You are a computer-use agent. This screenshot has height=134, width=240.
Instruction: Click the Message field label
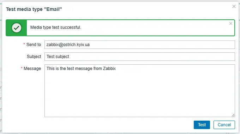(x=32, y=69)
